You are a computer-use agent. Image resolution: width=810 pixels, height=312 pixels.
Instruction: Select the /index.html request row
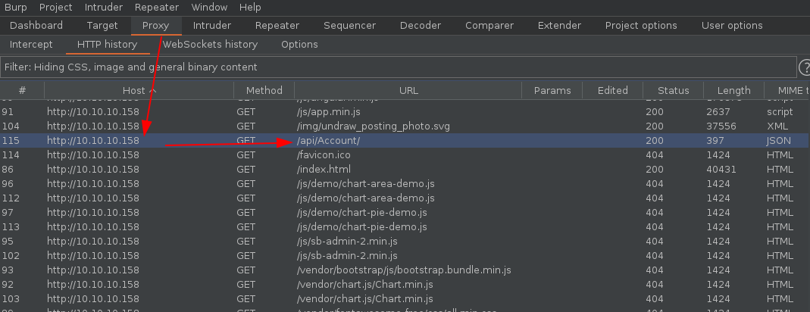point(324,169)
